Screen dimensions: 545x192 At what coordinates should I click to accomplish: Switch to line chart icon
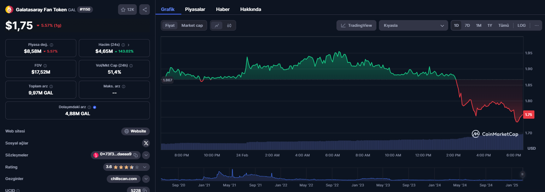217,25
